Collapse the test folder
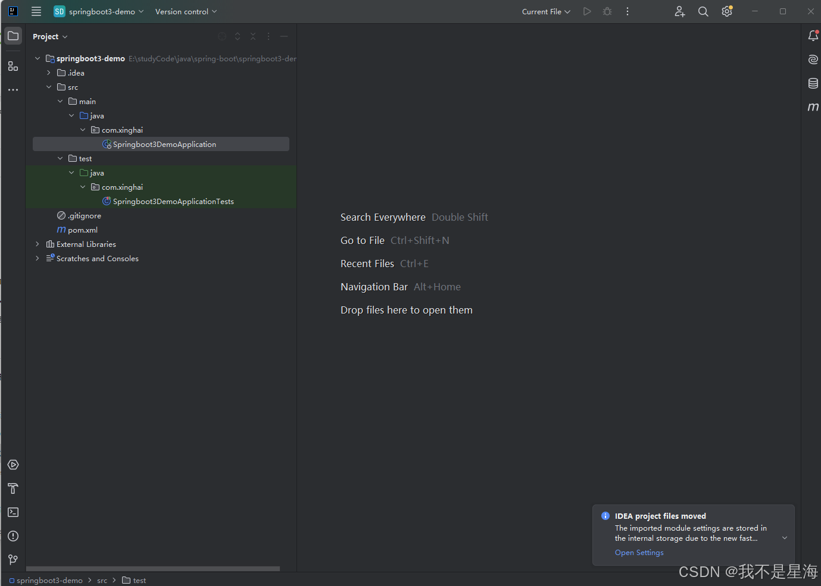Screen dimensions: 821x586 pos(60,158)
